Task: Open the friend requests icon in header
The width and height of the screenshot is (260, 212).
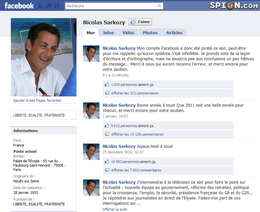Action: (40, 6)
